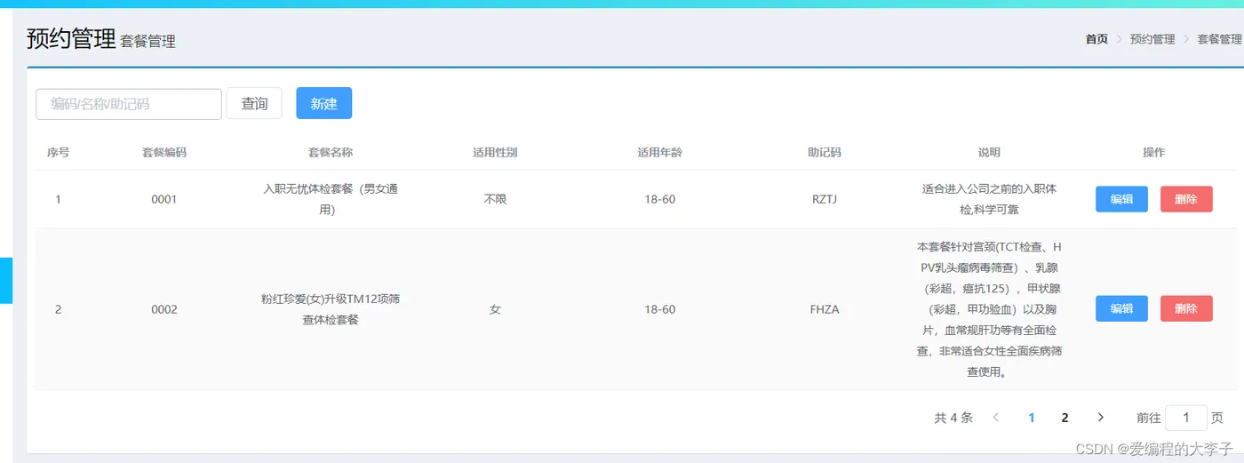Image resolution: width=1244 pixels, height=463 pixels.
Task: Click the 前往 page number jump field
Action: click(1185, 418)
